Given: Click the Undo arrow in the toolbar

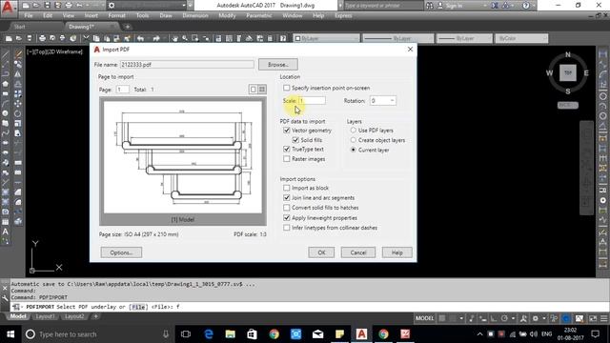Looking at the screenshot, I should [x=140, y=38].
